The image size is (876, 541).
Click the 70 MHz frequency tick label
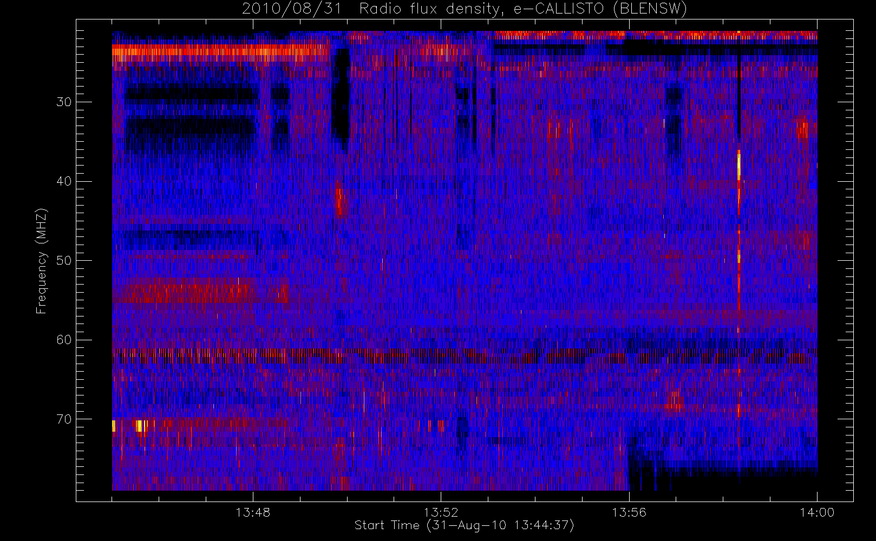pyautogui.click(x=64, y=419)
